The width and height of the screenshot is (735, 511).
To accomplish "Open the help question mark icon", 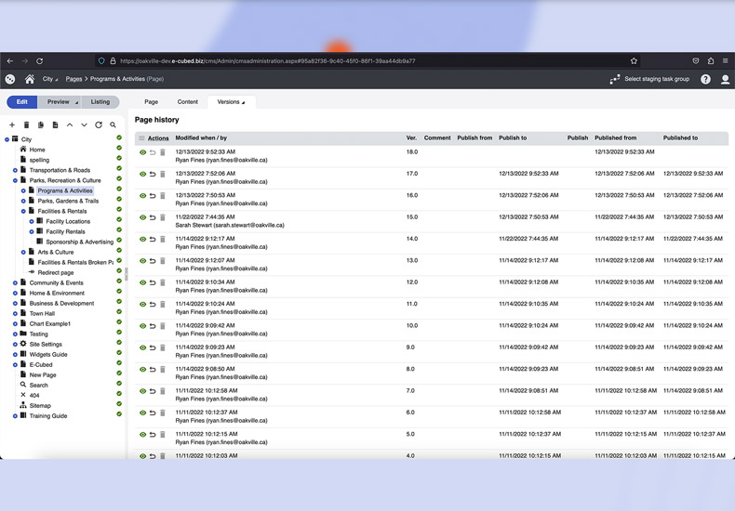I will point(705,80).
